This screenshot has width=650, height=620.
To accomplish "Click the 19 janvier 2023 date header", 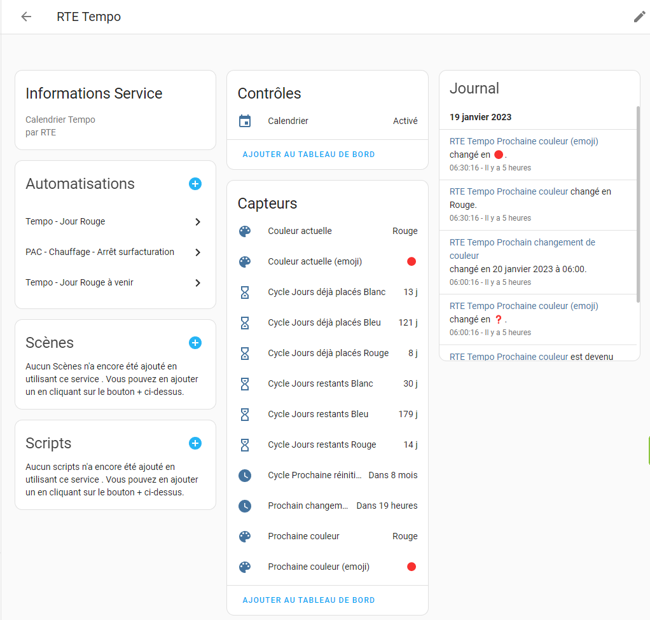I will pos(480,117).
